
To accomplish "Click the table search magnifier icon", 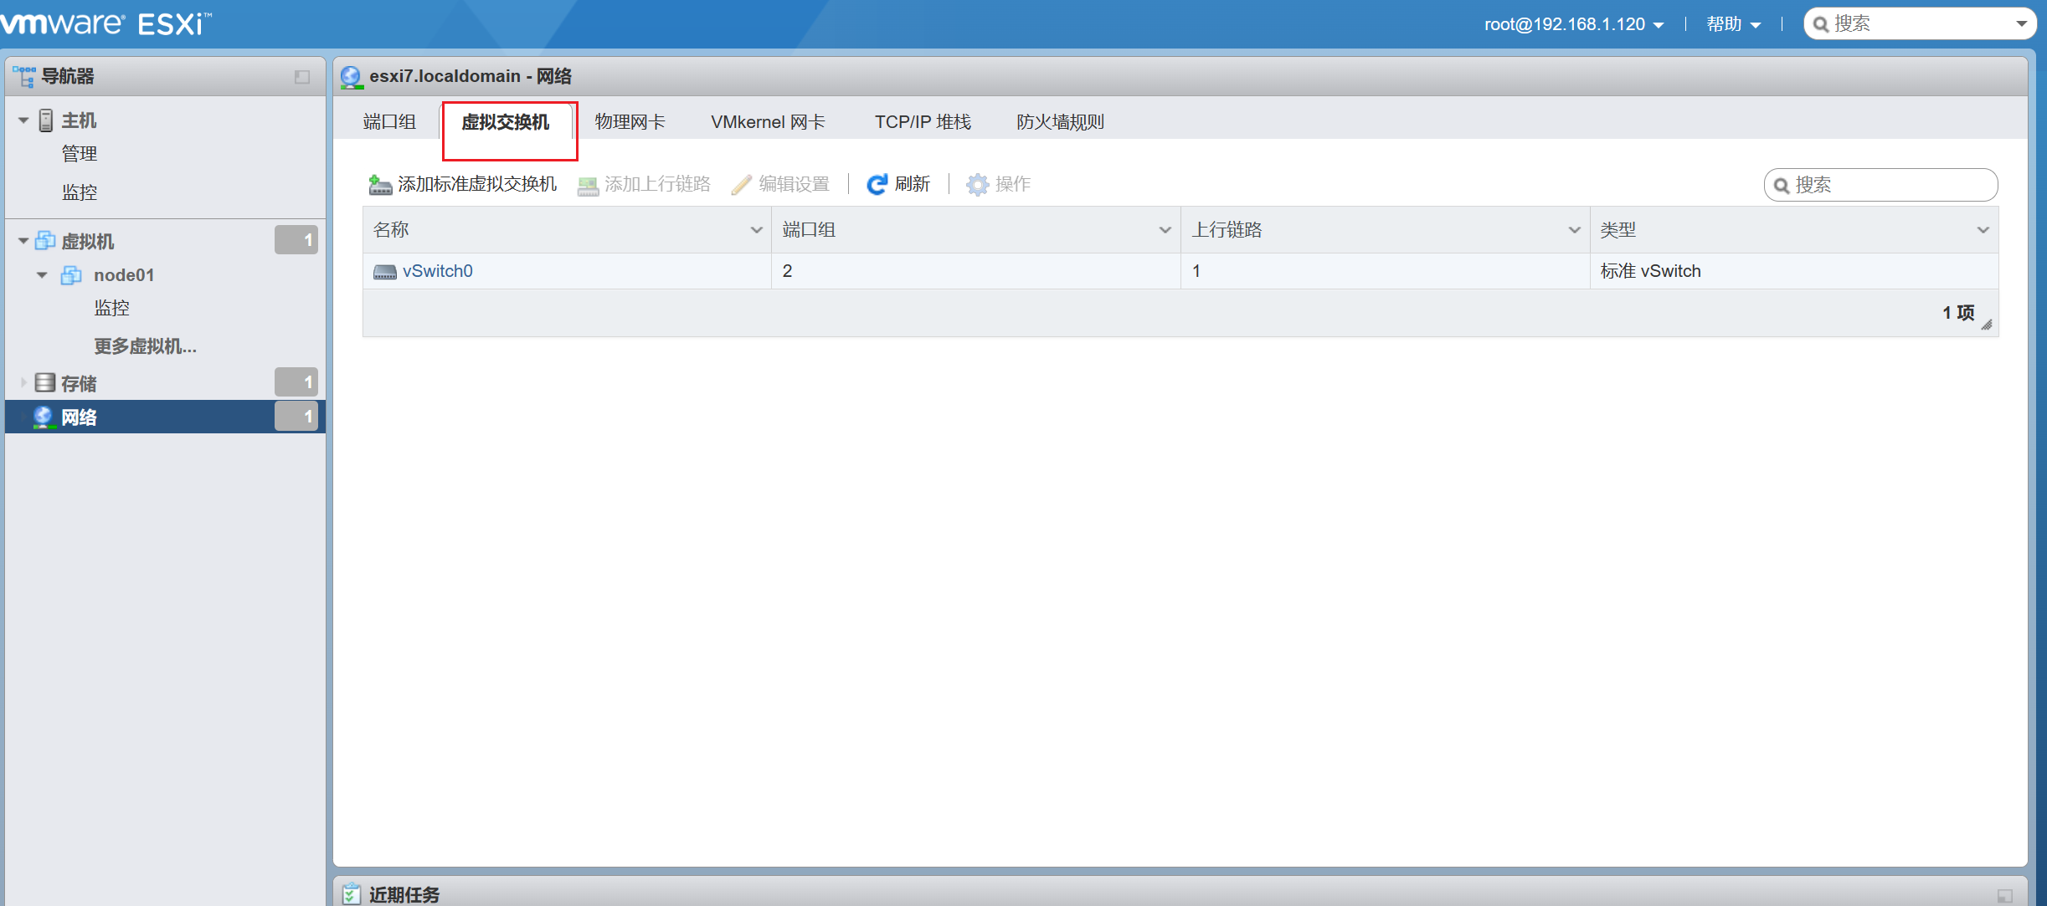I will point(1782,186).
